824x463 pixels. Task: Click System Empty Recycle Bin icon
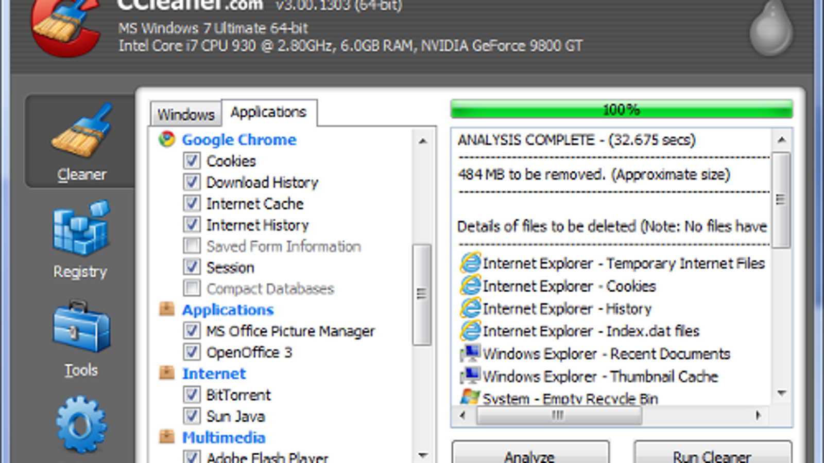coord(470,397)
